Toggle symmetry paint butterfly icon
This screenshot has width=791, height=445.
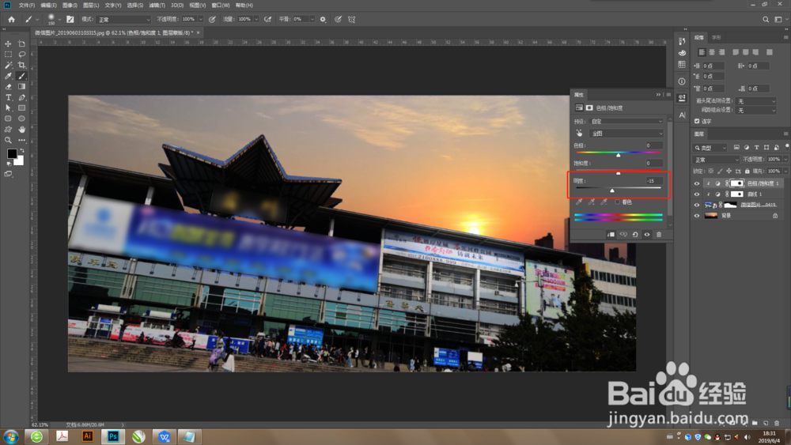[x=352, y=19]
